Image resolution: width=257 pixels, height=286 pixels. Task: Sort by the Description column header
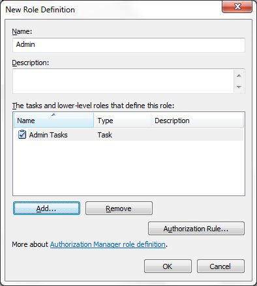[x=197, y=121]
